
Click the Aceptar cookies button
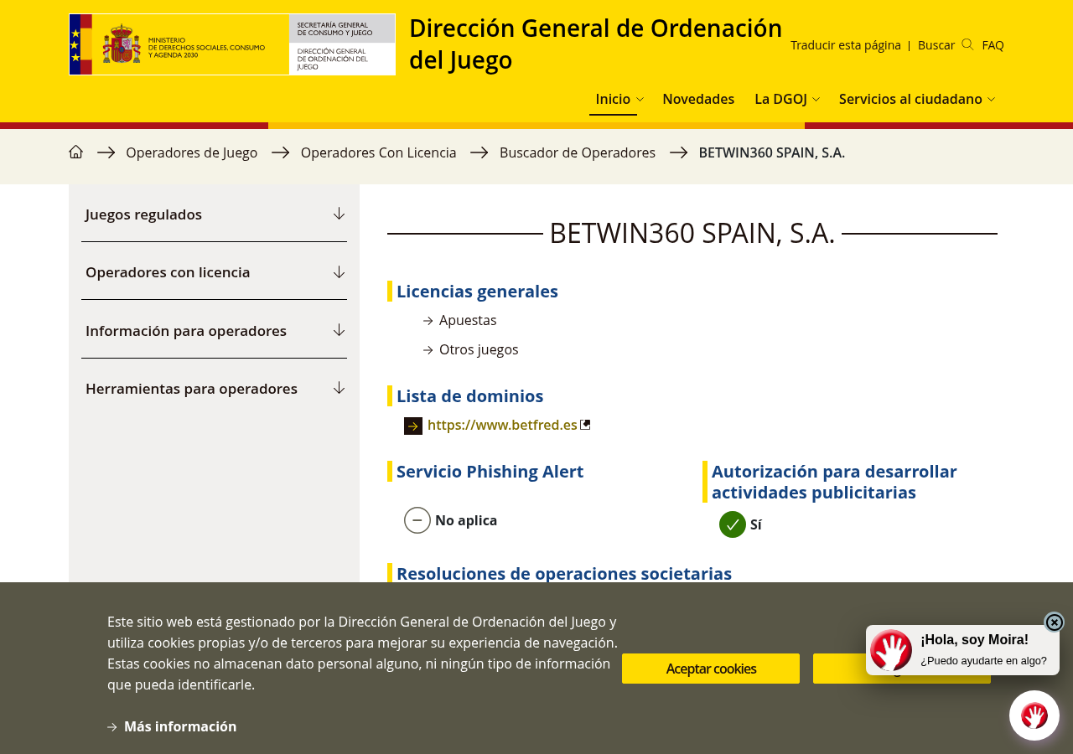click(x=711, y=669)
